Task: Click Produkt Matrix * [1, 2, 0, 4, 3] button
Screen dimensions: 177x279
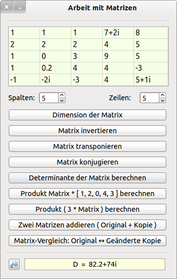Action: [88, 194]
